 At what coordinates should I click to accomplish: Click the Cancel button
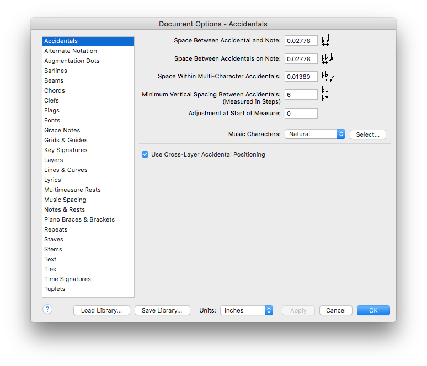click(x=336, y=310)
